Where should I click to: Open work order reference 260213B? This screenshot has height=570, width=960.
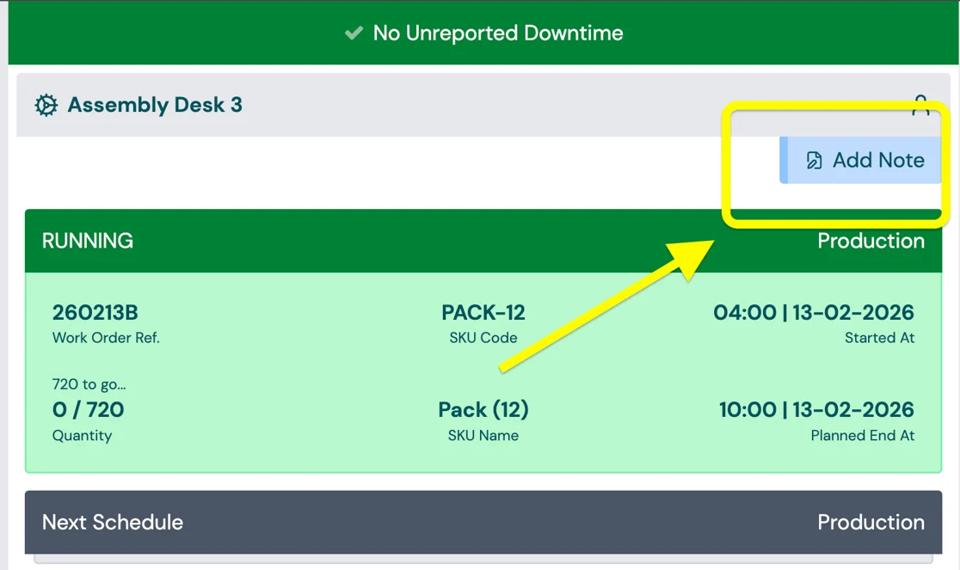pyautogui.click(x=95, y=312)
